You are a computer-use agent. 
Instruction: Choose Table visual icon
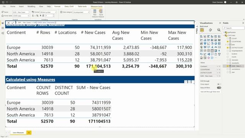pyautogui.click(x=212, y=51)
